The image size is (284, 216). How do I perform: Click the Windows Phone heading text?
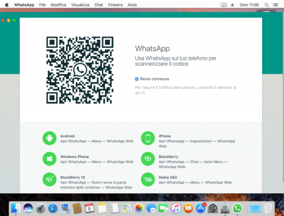click(x=75, y=157)
